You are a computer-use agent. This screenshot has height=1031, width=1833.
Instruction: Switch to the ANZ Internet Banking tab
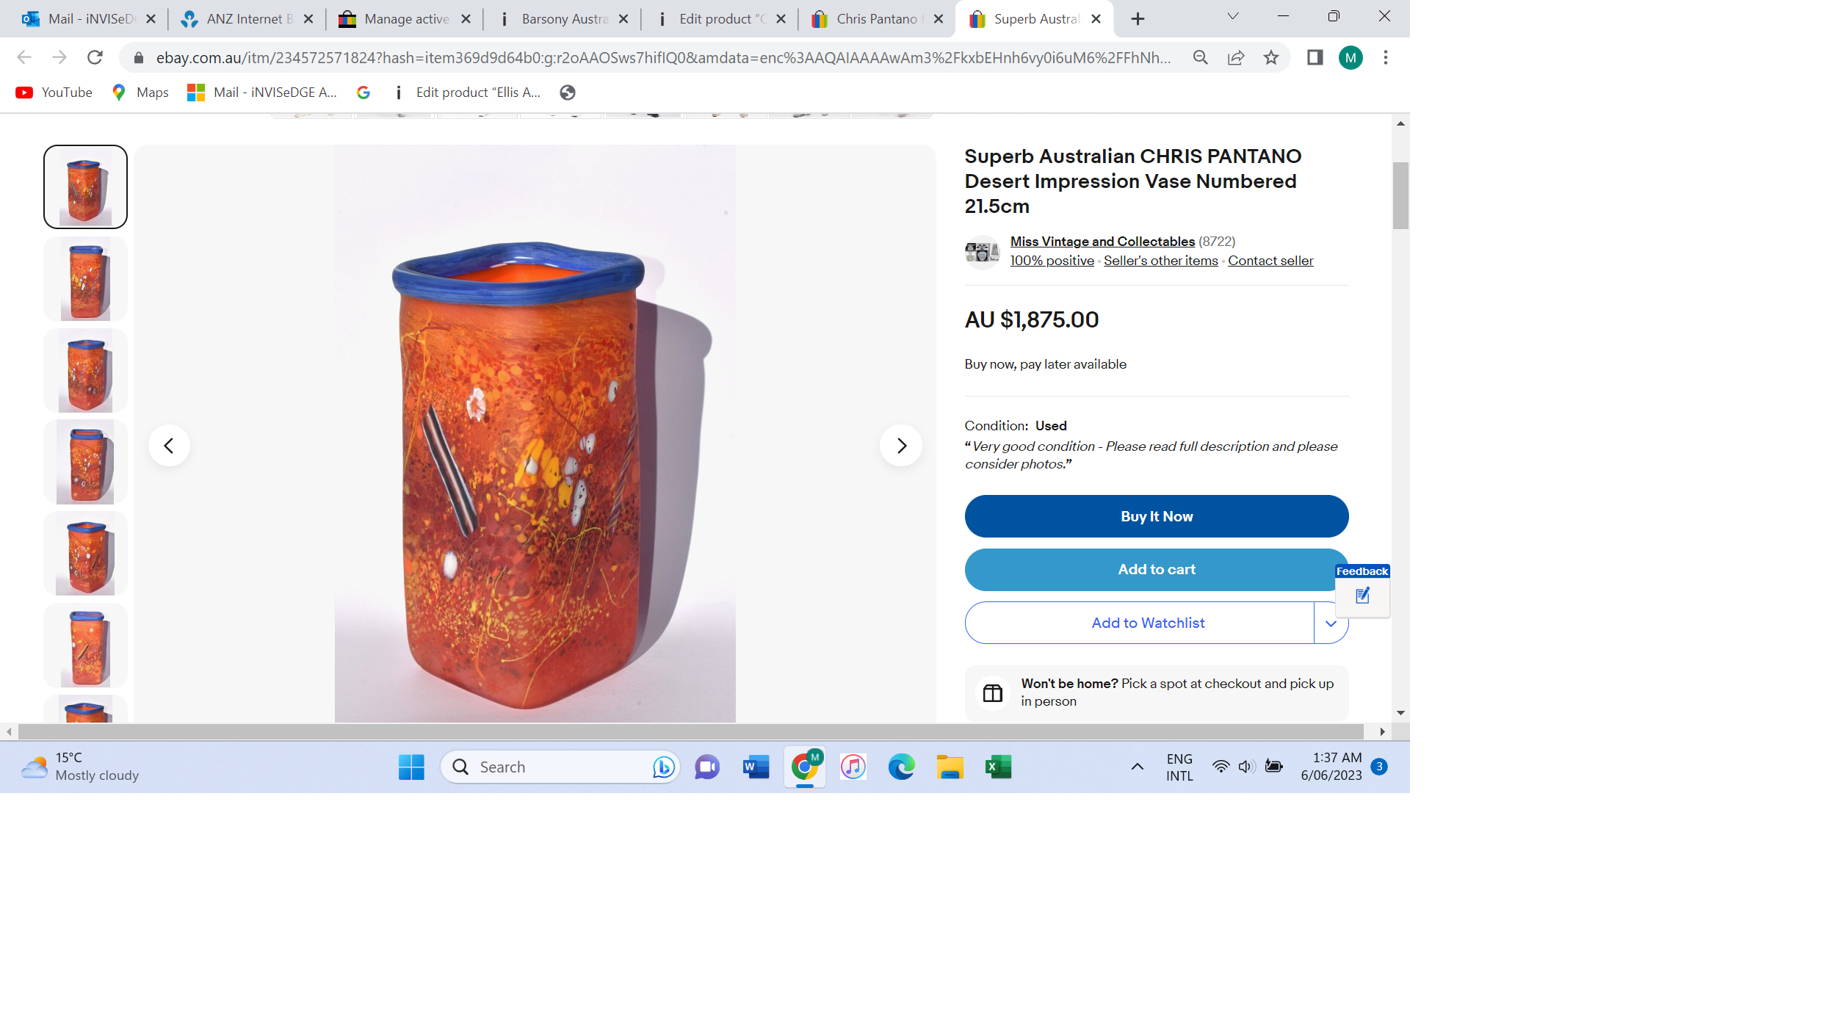(247, 19)
